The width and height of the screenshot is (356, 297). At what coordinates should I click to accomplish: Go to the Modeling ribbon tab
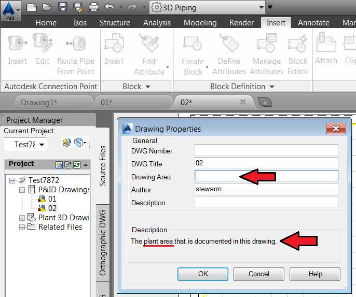(200, 23)
